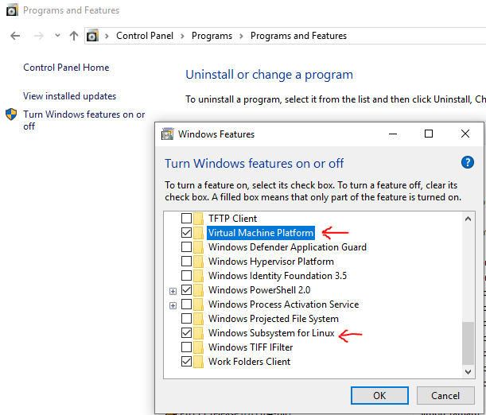Enable Windows Process Activation Service checkbox

click(186, 304)
